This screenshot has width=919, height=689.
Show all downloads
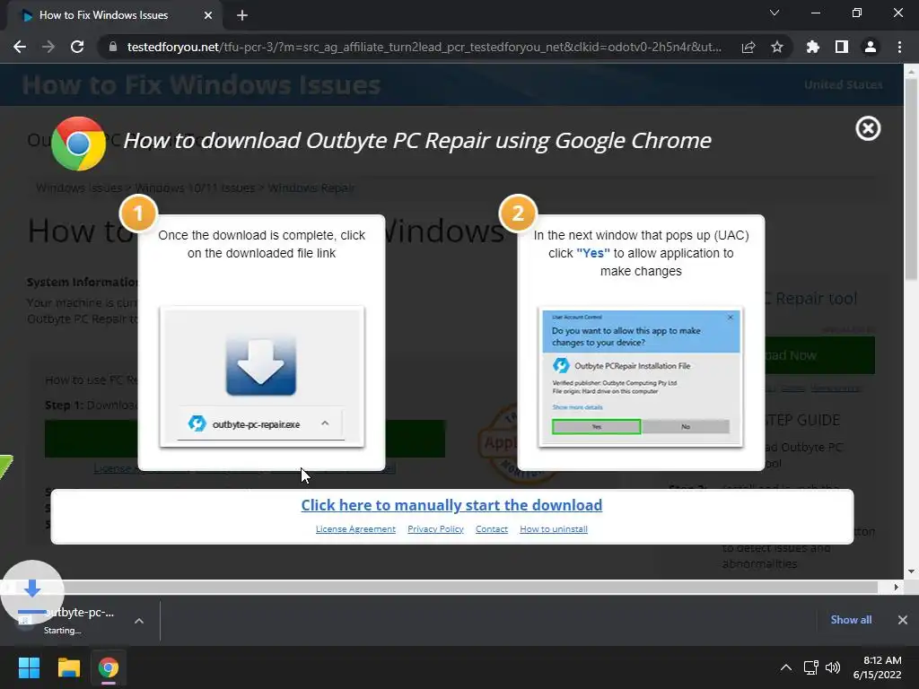[x=851, y=620]
